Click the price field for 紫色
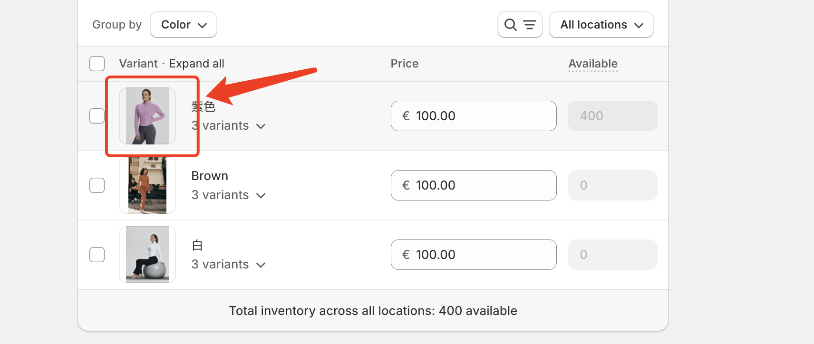The height and width of the screenshot is (344, 814). [x=474, y=116]
